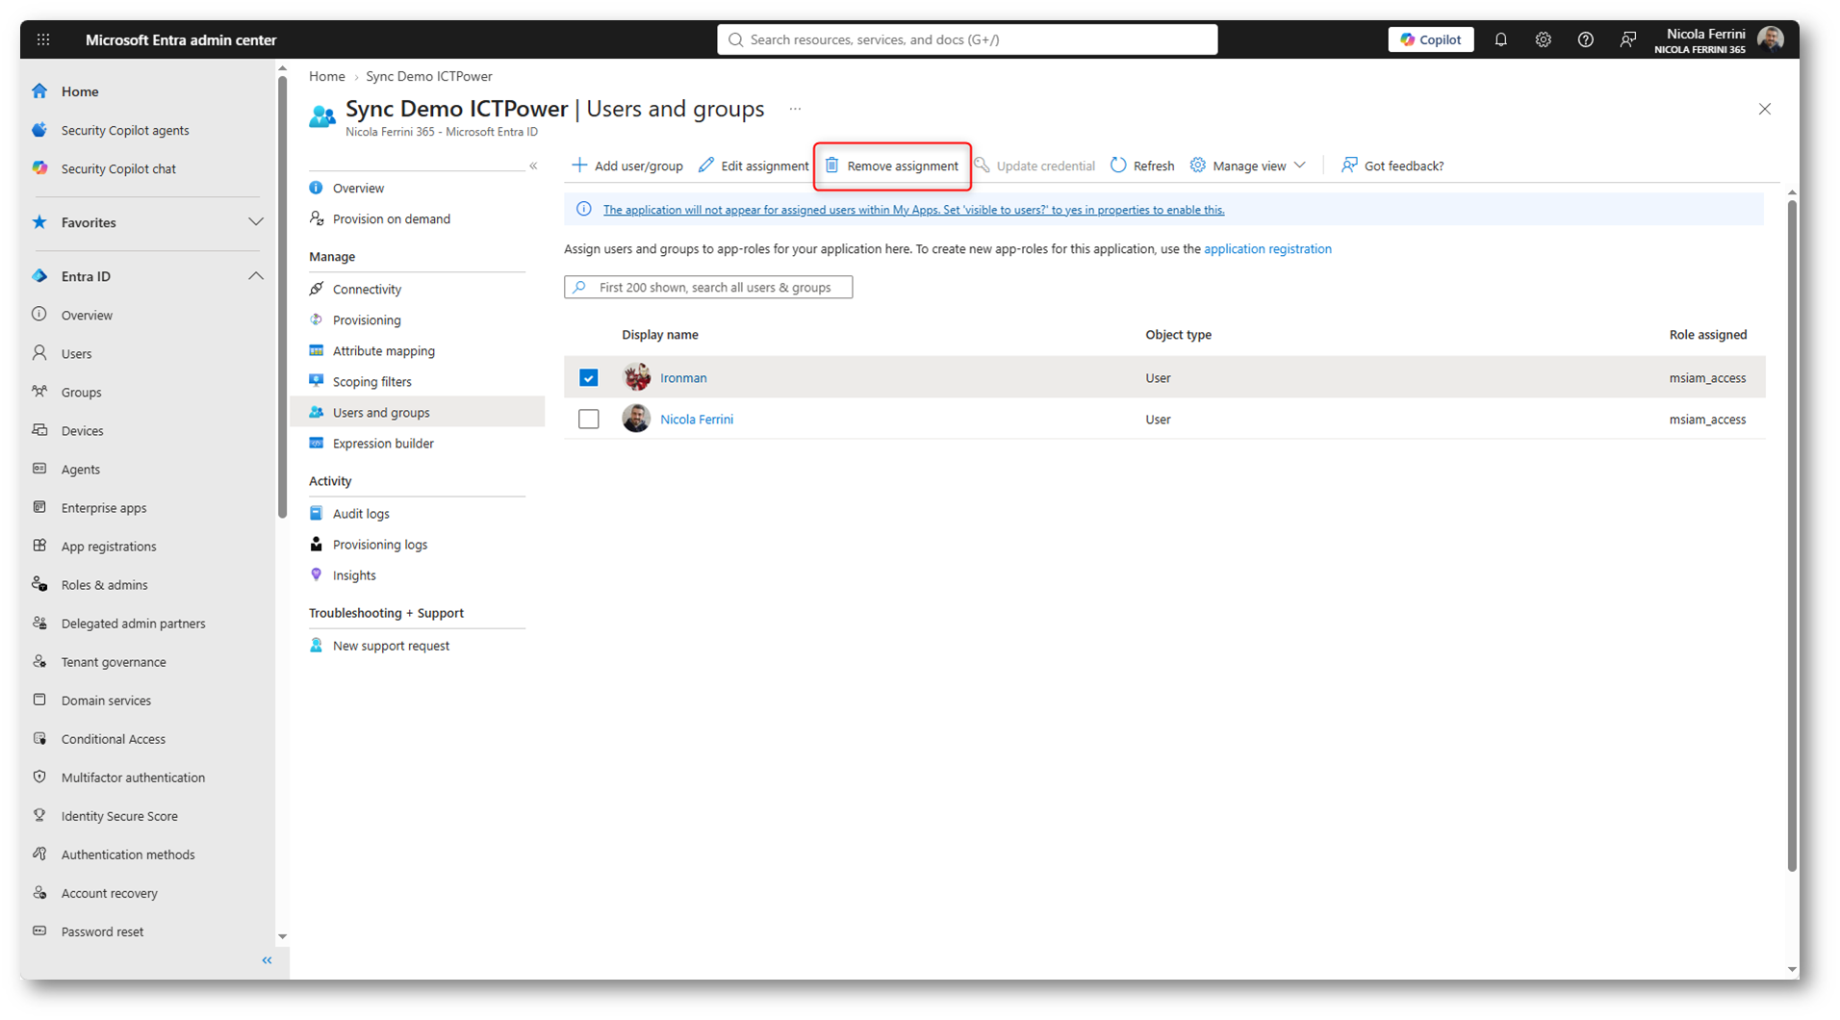Open Scoping filters
The height and width of the screenshot is (1020, 1840).
click(x=372, y=382)
